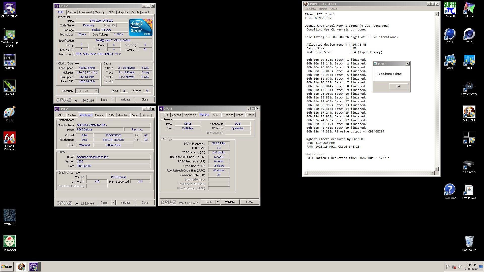Open Graphics tab in Memory CPU-Z window

click(228, 115)
